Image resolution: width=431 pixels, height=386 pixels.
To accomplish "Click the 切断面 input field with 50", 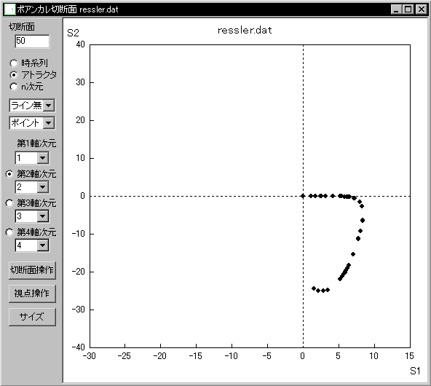I will [32, 42].
